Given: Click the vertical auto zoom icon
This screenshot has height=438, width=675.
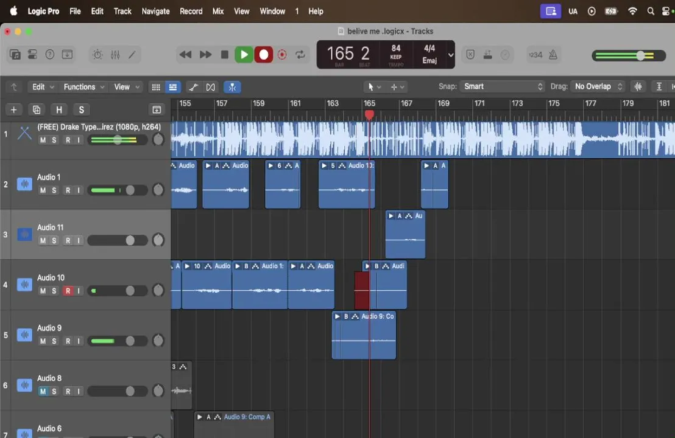Looking at the screenshot, I should coord(659,87).
